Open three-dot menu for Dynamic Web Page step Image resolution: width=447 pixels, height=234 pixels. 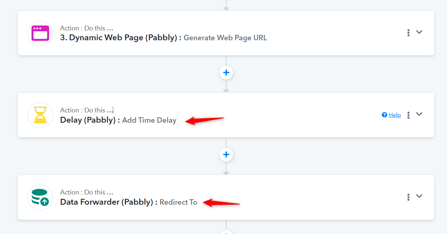click(x=408, y=33)
